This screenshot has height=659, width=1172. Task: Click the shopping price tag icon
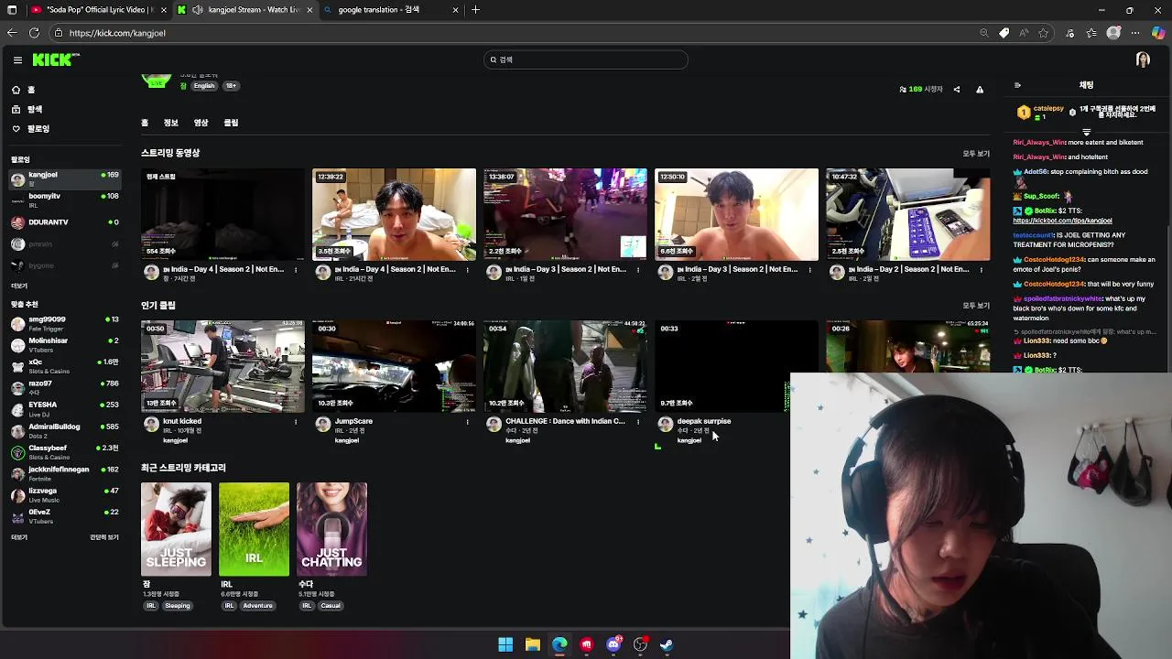click(x=1004, y=33)
